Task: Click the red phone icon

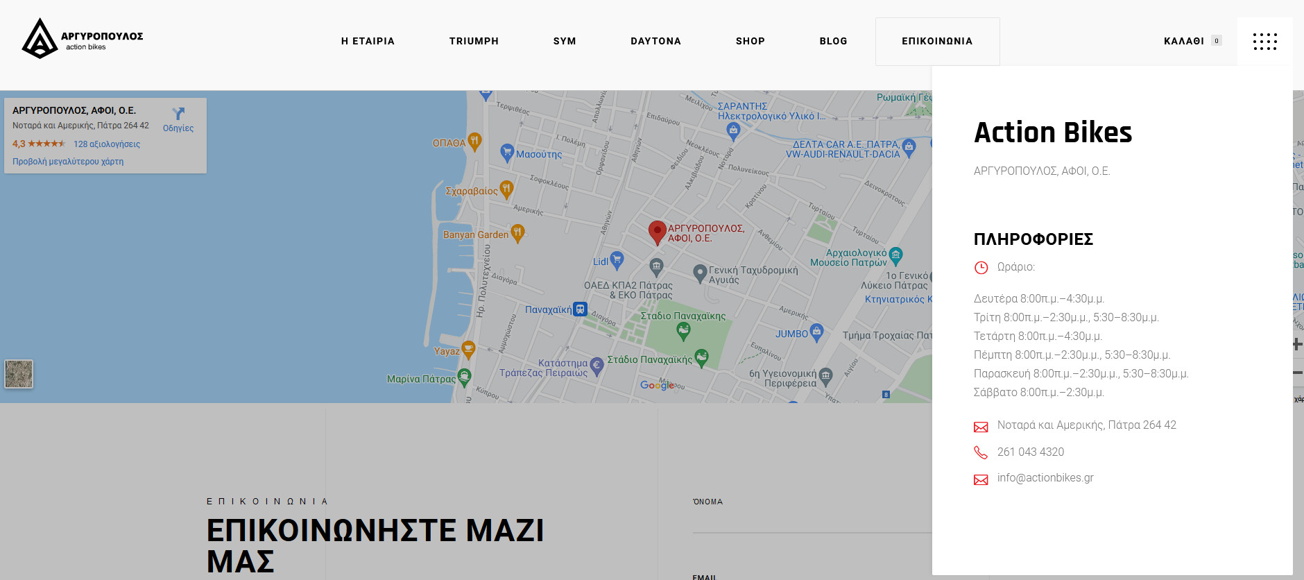Action: pos(981,452)
